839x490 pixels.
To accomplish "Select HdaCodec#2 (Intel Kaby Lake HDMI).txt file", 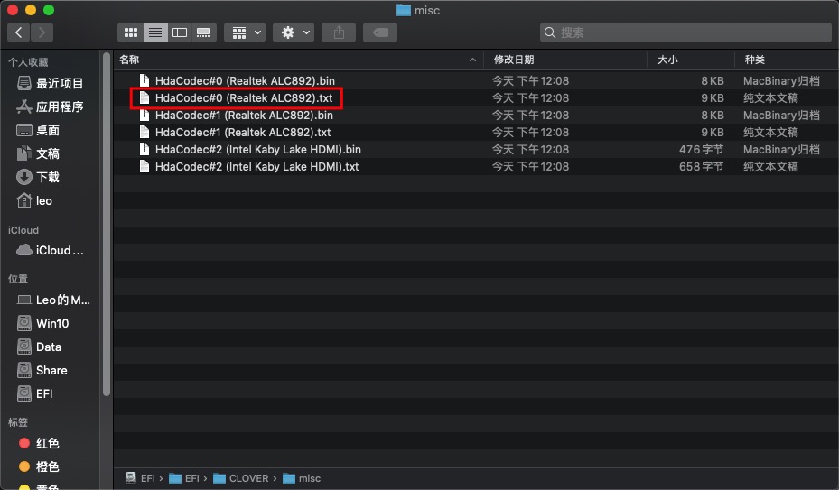I will pos(476,166).
